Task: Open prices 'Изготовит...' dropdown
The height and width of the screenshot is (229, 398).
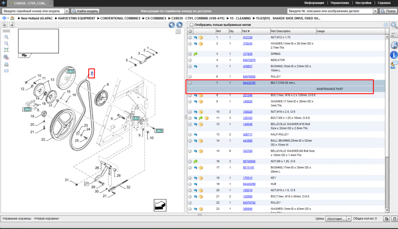Action: 349,219
